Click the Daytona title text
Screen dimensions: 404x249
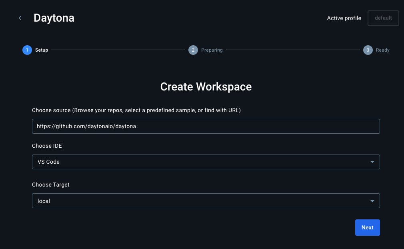coord(54,18)
